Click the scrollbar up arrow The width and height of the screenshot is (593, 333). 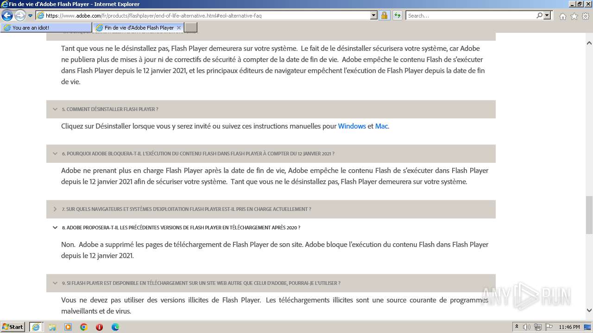(x=589, y=43)
